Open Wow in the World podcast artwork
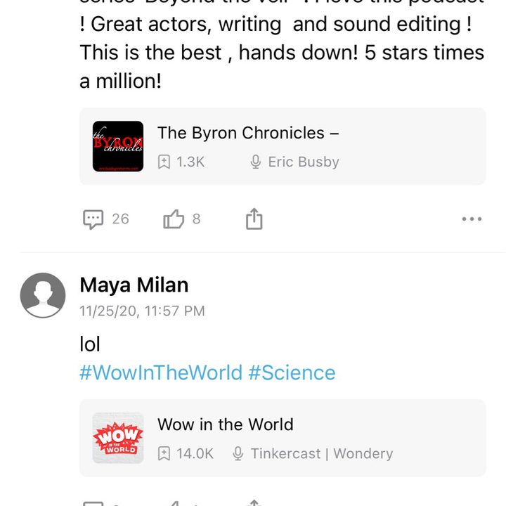This screenshot has height=506, width=506. (x=118, y=438)
